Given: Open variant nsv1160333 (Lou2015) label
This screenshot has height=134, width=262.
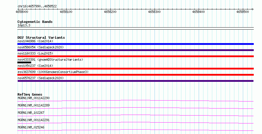Looking at the screenshot, I should (35, 53).
